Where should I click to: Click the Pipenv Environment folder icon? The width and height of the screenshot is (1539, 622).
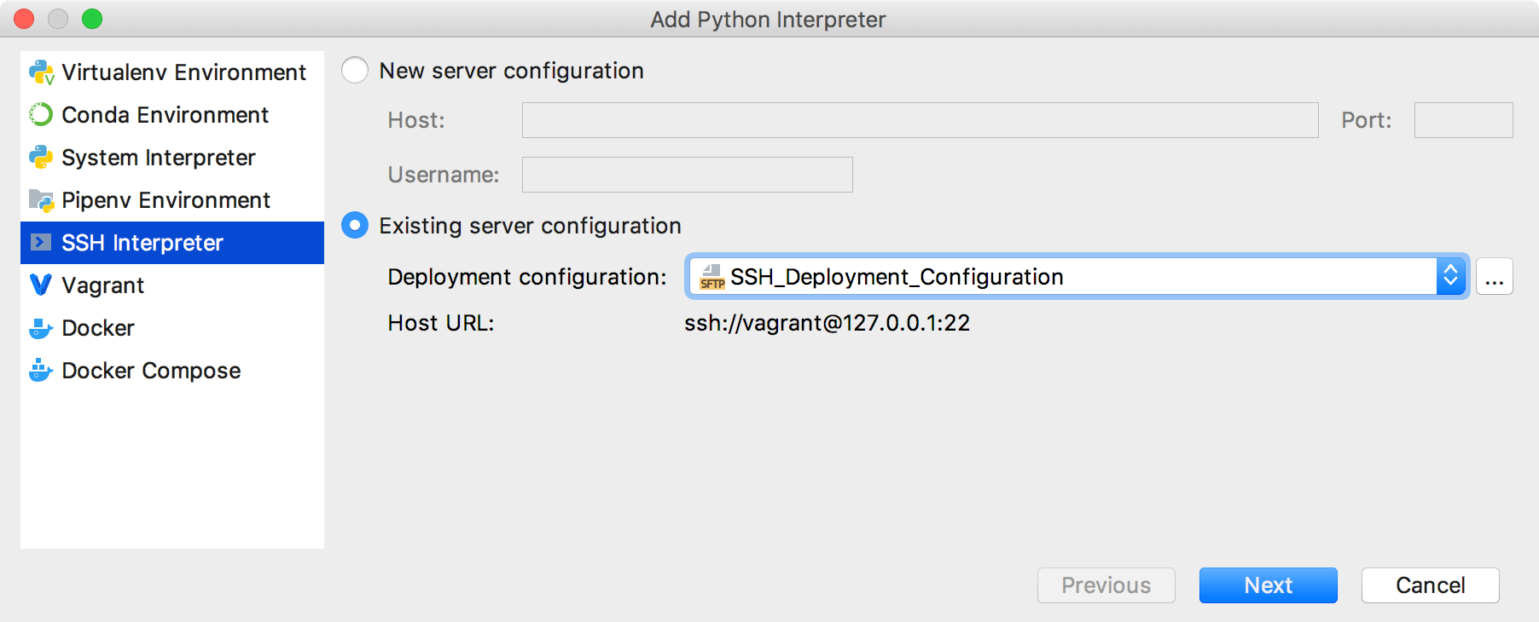(41, 200)
